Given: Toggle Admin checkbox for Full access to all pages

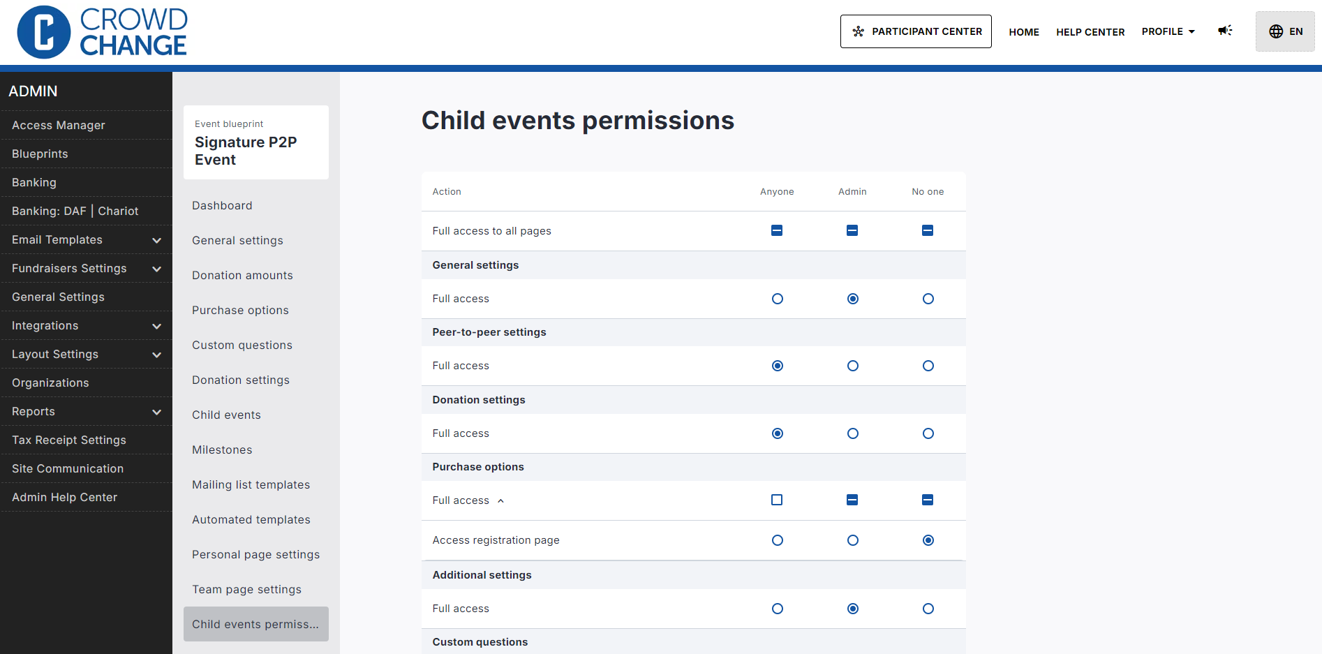Looking at the screenshot, I should (x=852, y=230).
